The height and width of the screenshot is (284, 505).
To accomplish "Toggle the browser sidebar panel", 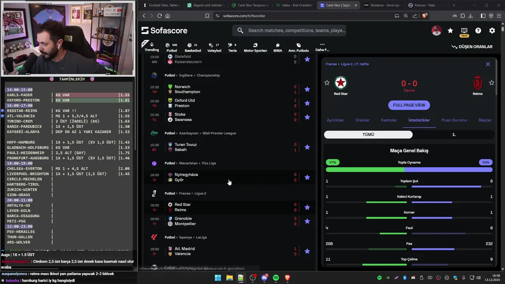I will (x=483, y=16).
